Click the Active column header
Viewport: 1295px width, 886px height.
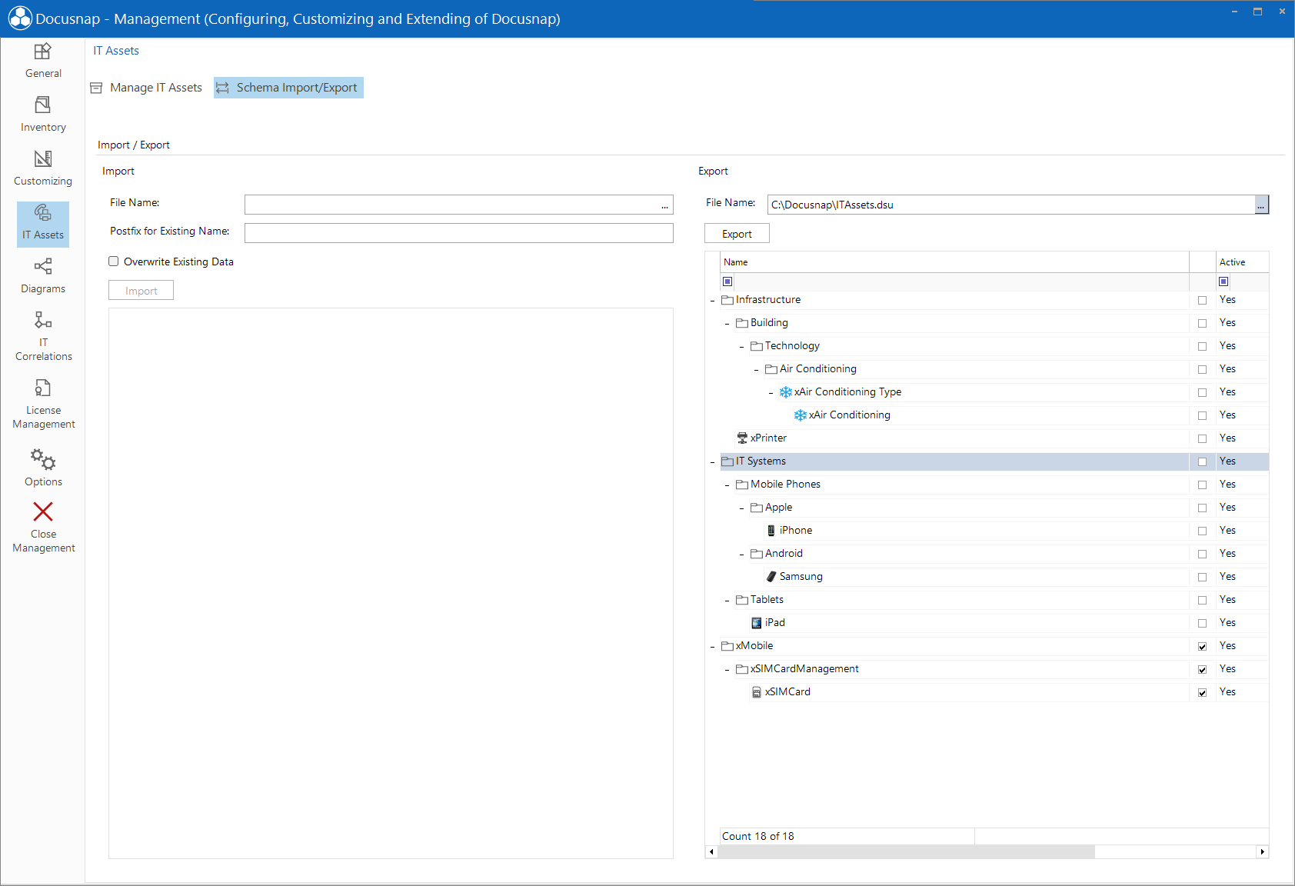click(1242, 262)
